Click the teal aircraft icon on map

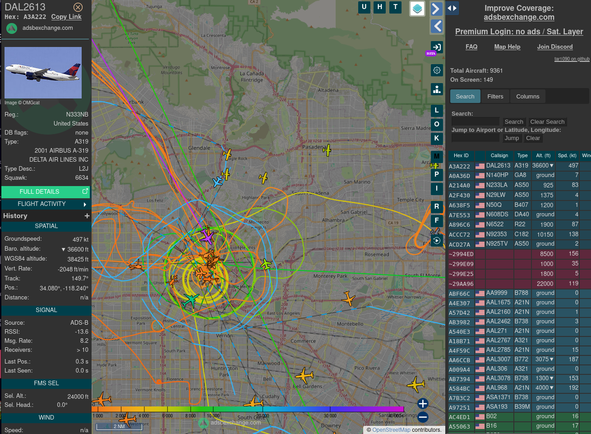pos(191,299)
